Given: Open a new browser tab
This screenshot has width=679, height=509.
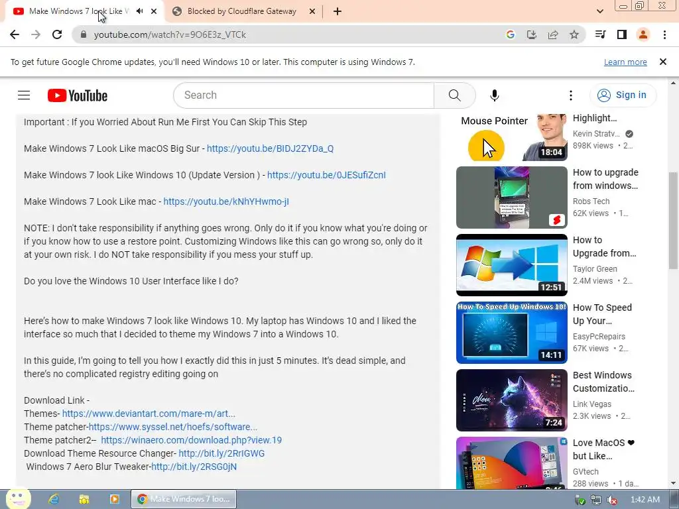Looking at the screenshot, I should click(338, 12).
